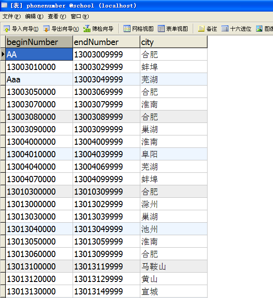Click endNumber cell 13004039999
This screenshot has width=273, height=298.
coord(106,154)
